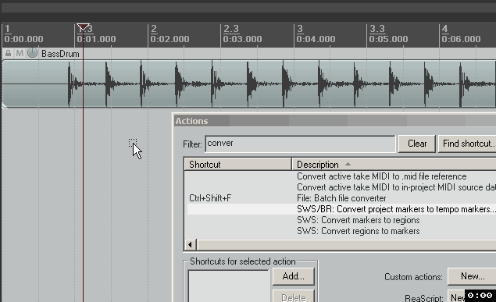The image size is (496, 302).
Task: Click the action list left scroll arrow
Action: [x=190, y=244]
